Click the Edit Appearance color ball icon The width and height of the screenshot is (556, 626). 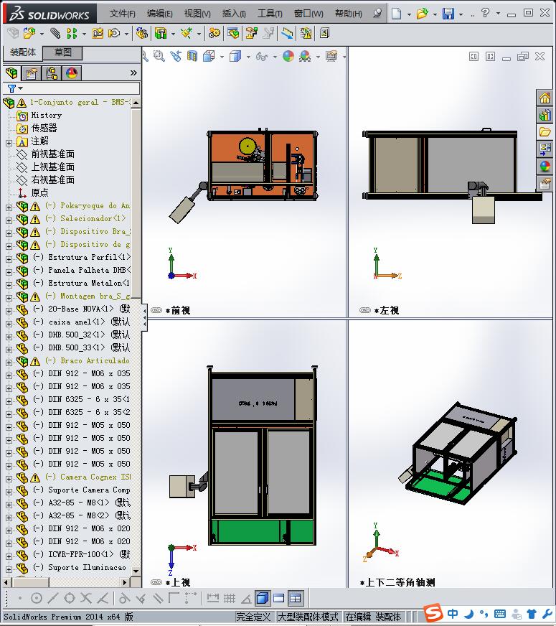pos(288,56)
